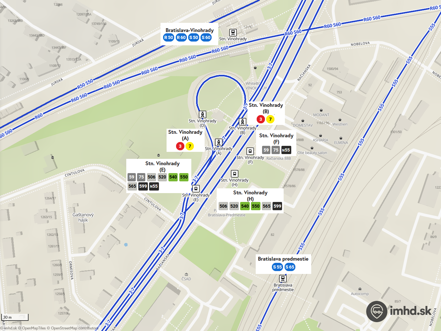Viewport: 441px width, 331px height.
Task: Open the OpenStreetMap contributors attribution link
Action: pos(75,328)
